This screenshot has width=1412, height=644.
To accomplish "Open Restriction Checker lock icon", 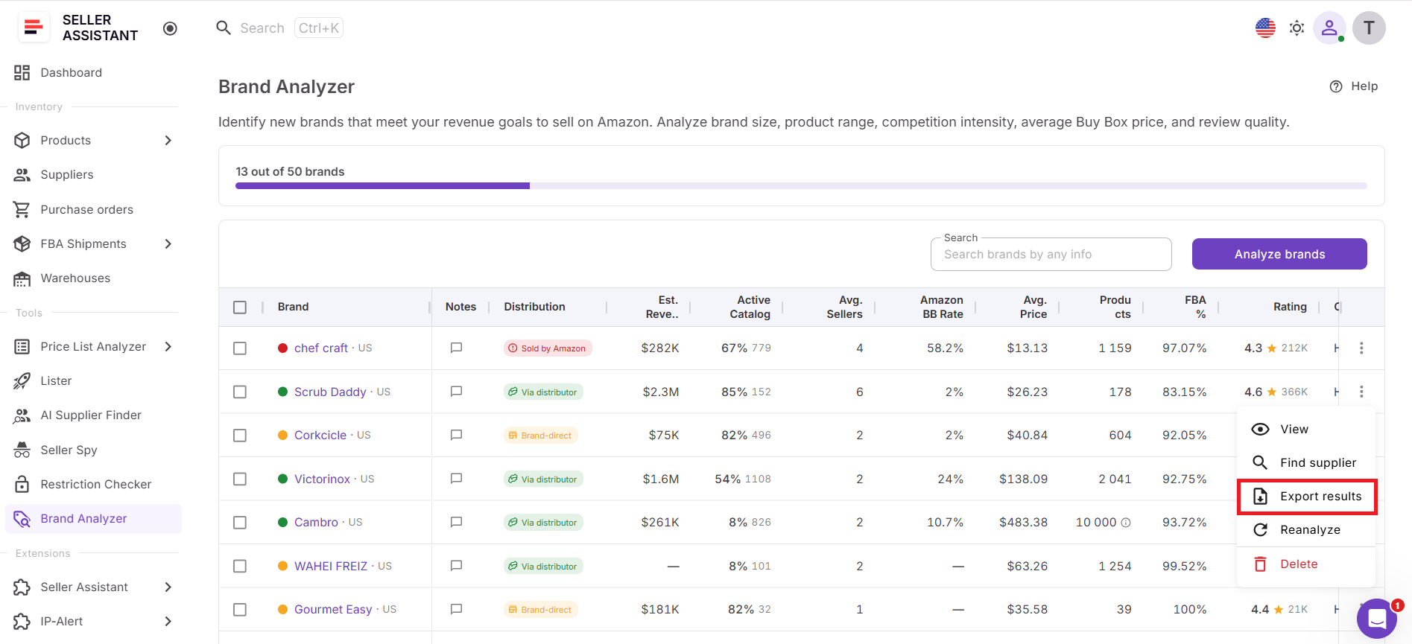I will point(22,484).
